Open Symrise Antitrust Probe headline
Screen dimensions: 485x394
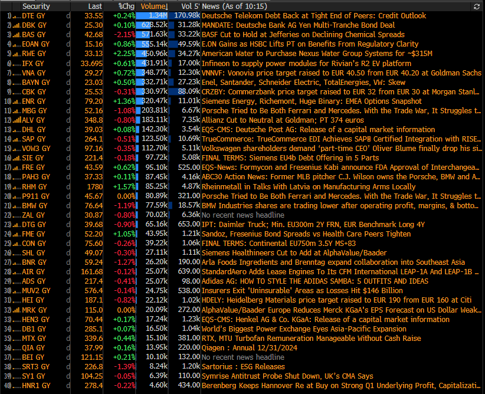point(287,376)
